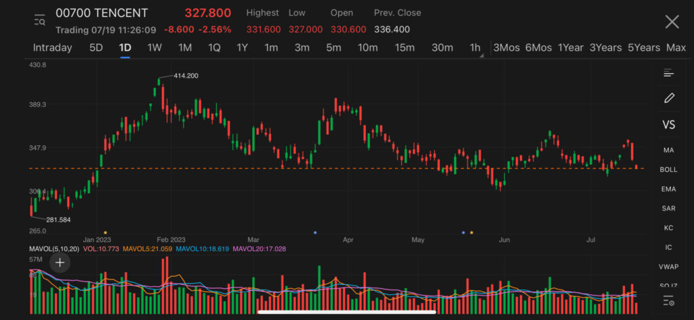The image size is (694, 320).
Task: Click the -2.56% change percentage
Action: [215, 30]
